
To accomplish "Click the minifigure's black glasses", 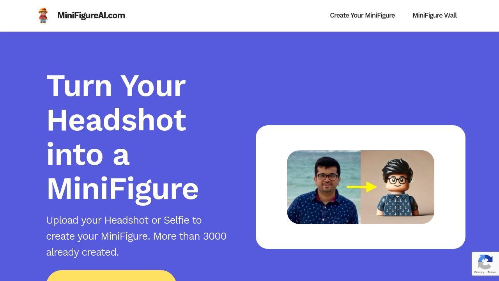I will (x=398, y=180).
